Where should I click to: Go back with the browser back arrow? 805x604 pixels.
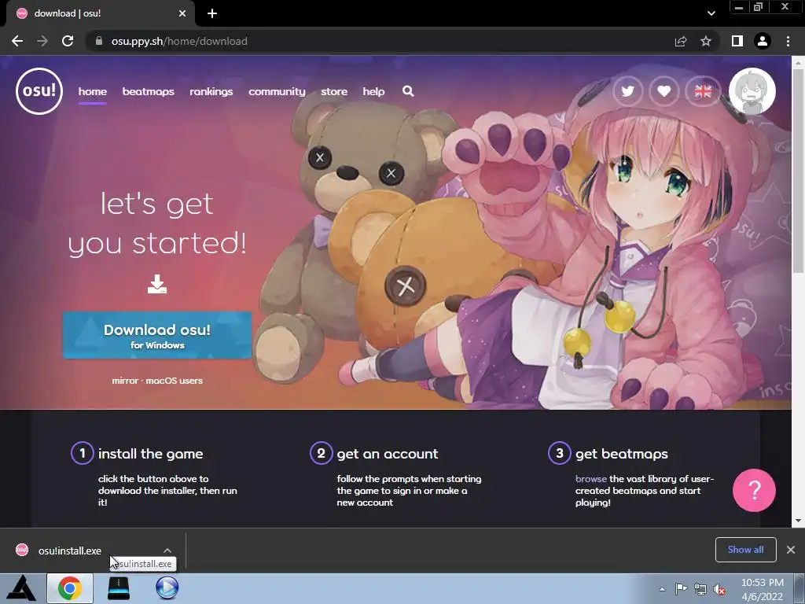(x=17, y=41)
